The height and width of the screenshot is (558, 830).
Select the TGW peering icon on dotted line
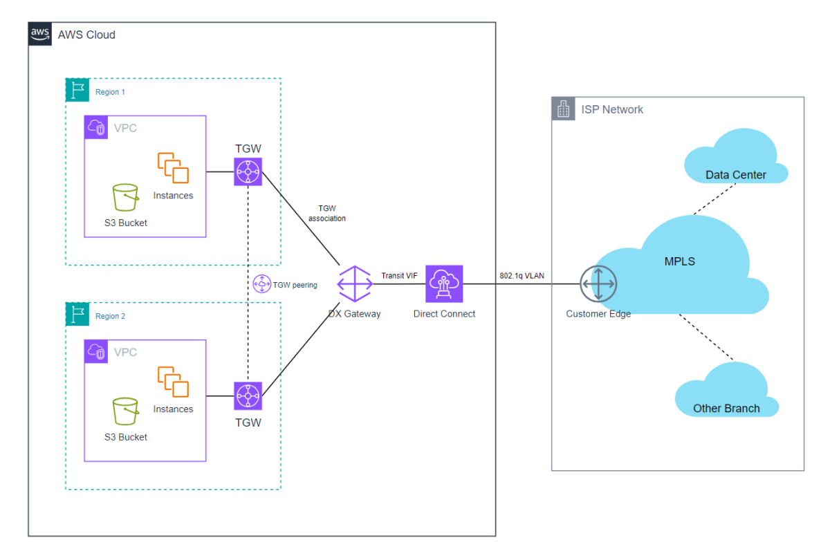pyautogui.click(x=261, y=284)
